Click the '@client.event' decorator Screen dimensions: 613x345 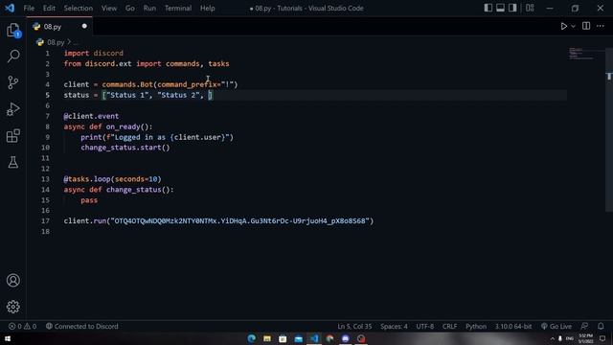[x=91, y=116]
